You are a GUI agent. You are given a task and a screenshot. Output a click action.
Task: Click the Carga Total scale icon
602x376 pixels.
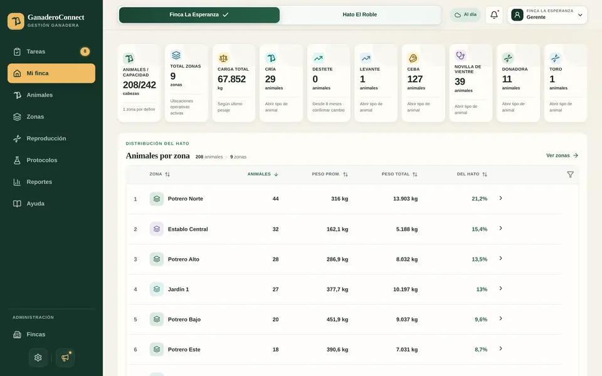click(x=223, y=58)
